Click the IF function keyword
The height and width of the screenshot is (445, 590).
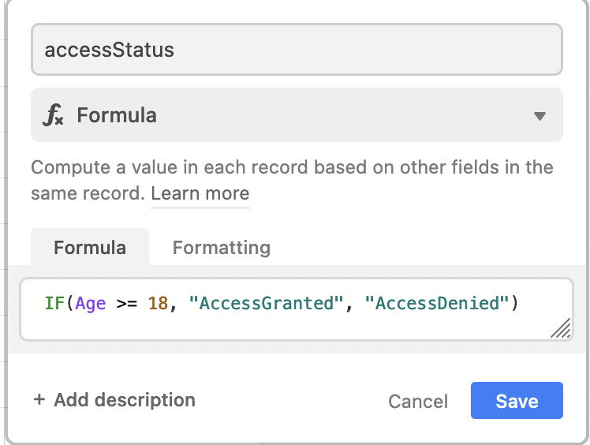pyautogui.click(x=54, y=303)
